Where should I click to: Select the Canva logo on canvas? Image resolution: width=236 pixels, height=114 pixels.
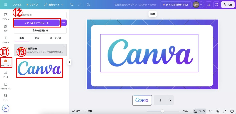tap(149, 53)
